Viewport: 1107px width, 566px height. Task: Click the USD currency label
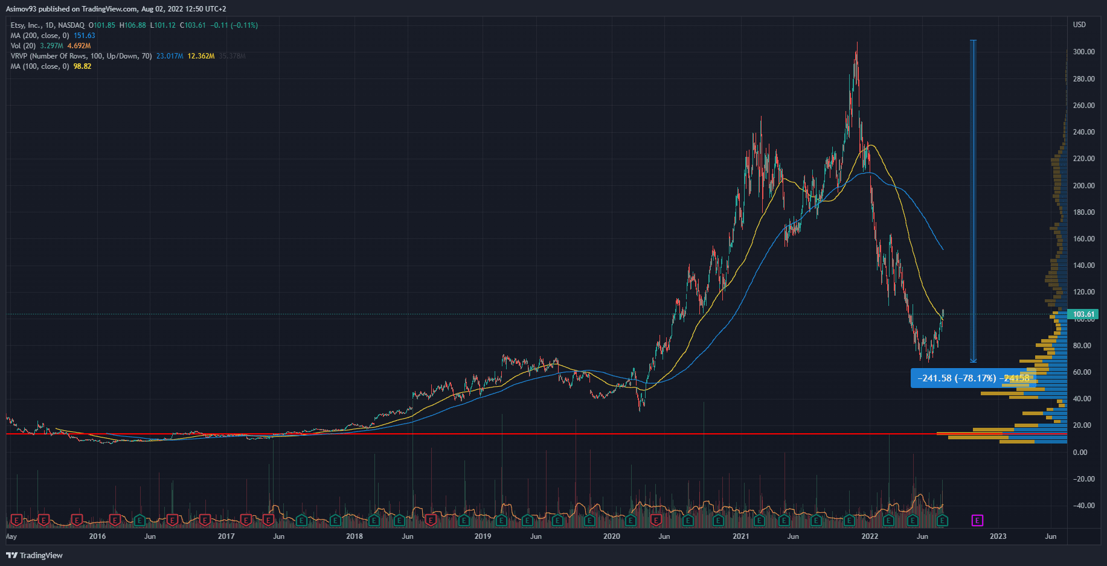pyautogui.click(x=1079, y=25)
